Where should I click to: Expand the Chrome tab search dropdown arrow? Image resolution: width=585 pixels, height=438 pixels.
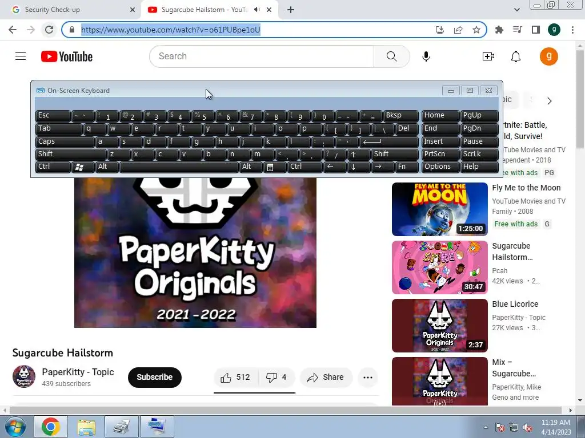pyautogui.click(x=516, y=10)
